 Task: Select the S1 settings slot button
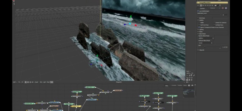point(201,5)
